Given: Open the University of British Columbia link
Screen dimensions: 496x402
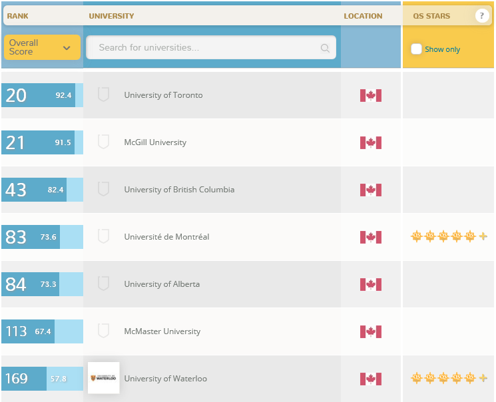Looking at the screenshot, I should tap(179, 190).
